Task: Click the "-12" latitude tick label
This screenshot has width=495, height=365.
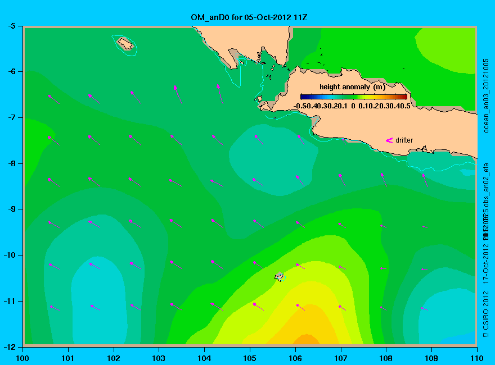Action: (10, 346)
